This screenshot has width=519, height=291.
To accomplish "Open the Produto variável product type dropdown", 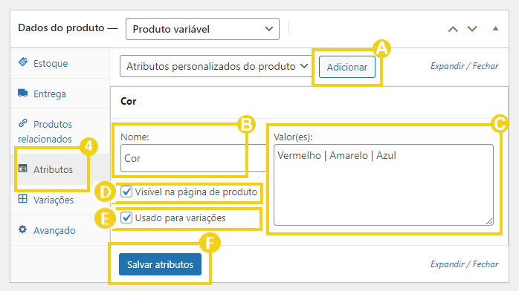I will (202, 29).
